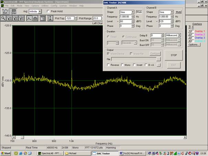Turn on Overlay 2 checkbox
This screenshot has height=156, width=208.
pyautogui.click(x=193, y=34)
